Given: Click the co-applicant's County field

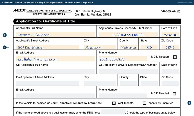Looking at the screenshot, I should [128, 83].
